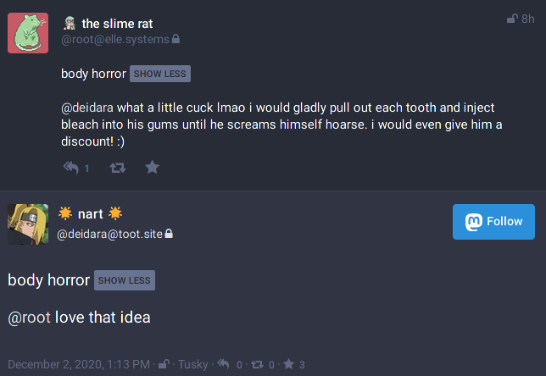Image resolution: width=546 pixels, height=376 pixels.
Task: Follow nart with the Follow button
Action: tap(493, 222)
